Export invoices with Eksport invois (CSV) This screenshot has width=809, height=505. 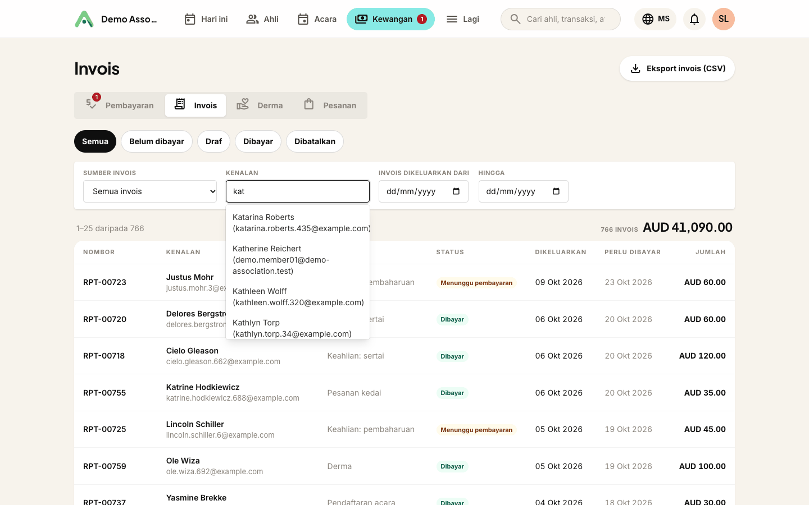click(x=677, y=68)
